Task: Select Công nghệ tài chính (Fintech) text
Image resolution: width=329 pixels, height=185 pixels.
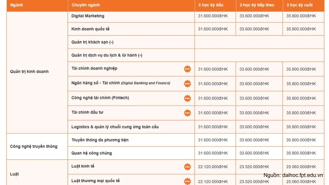Action: pyautogui.click(x=100, y=98)
